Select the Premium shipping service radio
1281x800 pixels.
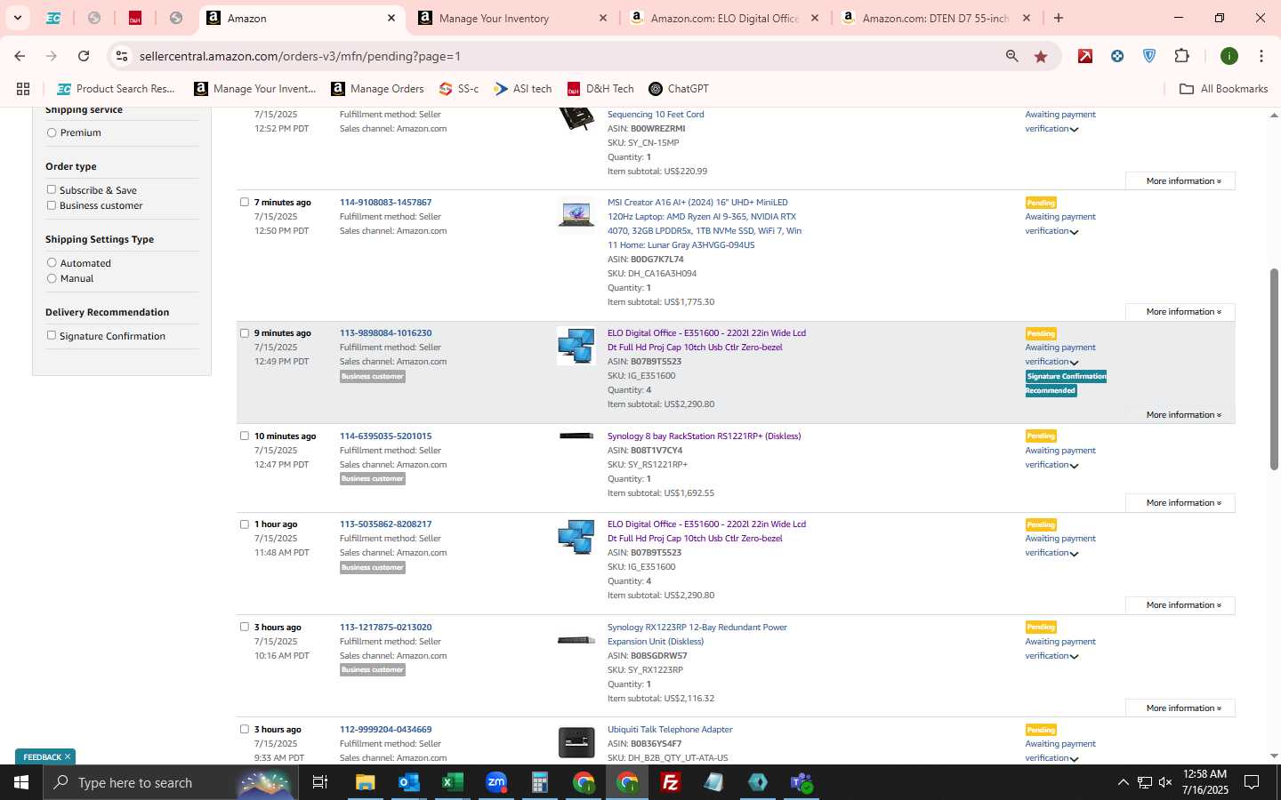(x=52, y=132)
